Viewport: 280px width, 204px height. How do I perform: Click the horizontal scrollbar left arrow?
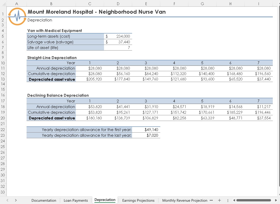234,200
